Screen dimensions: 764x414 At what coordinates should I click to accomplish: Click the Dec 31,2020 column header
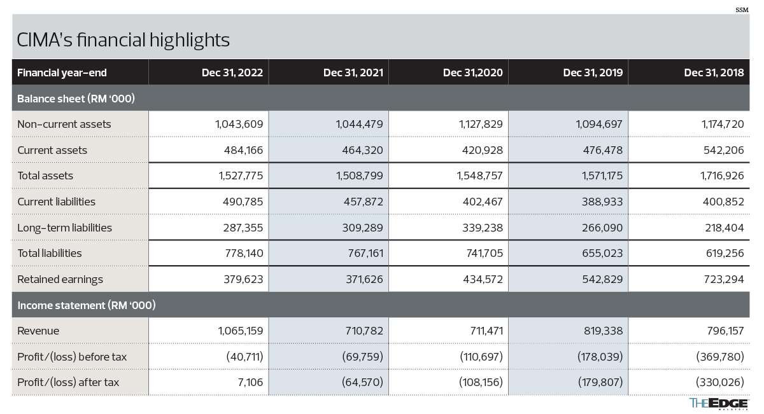click(x=473, y=72)
